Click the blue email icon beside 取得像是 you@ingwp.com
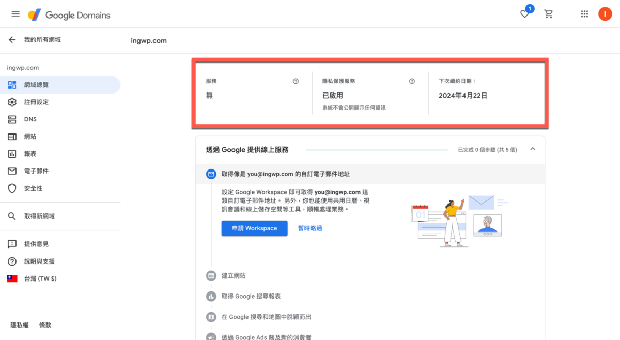Screen dimensions: 620x340 (x=211, y=174)
